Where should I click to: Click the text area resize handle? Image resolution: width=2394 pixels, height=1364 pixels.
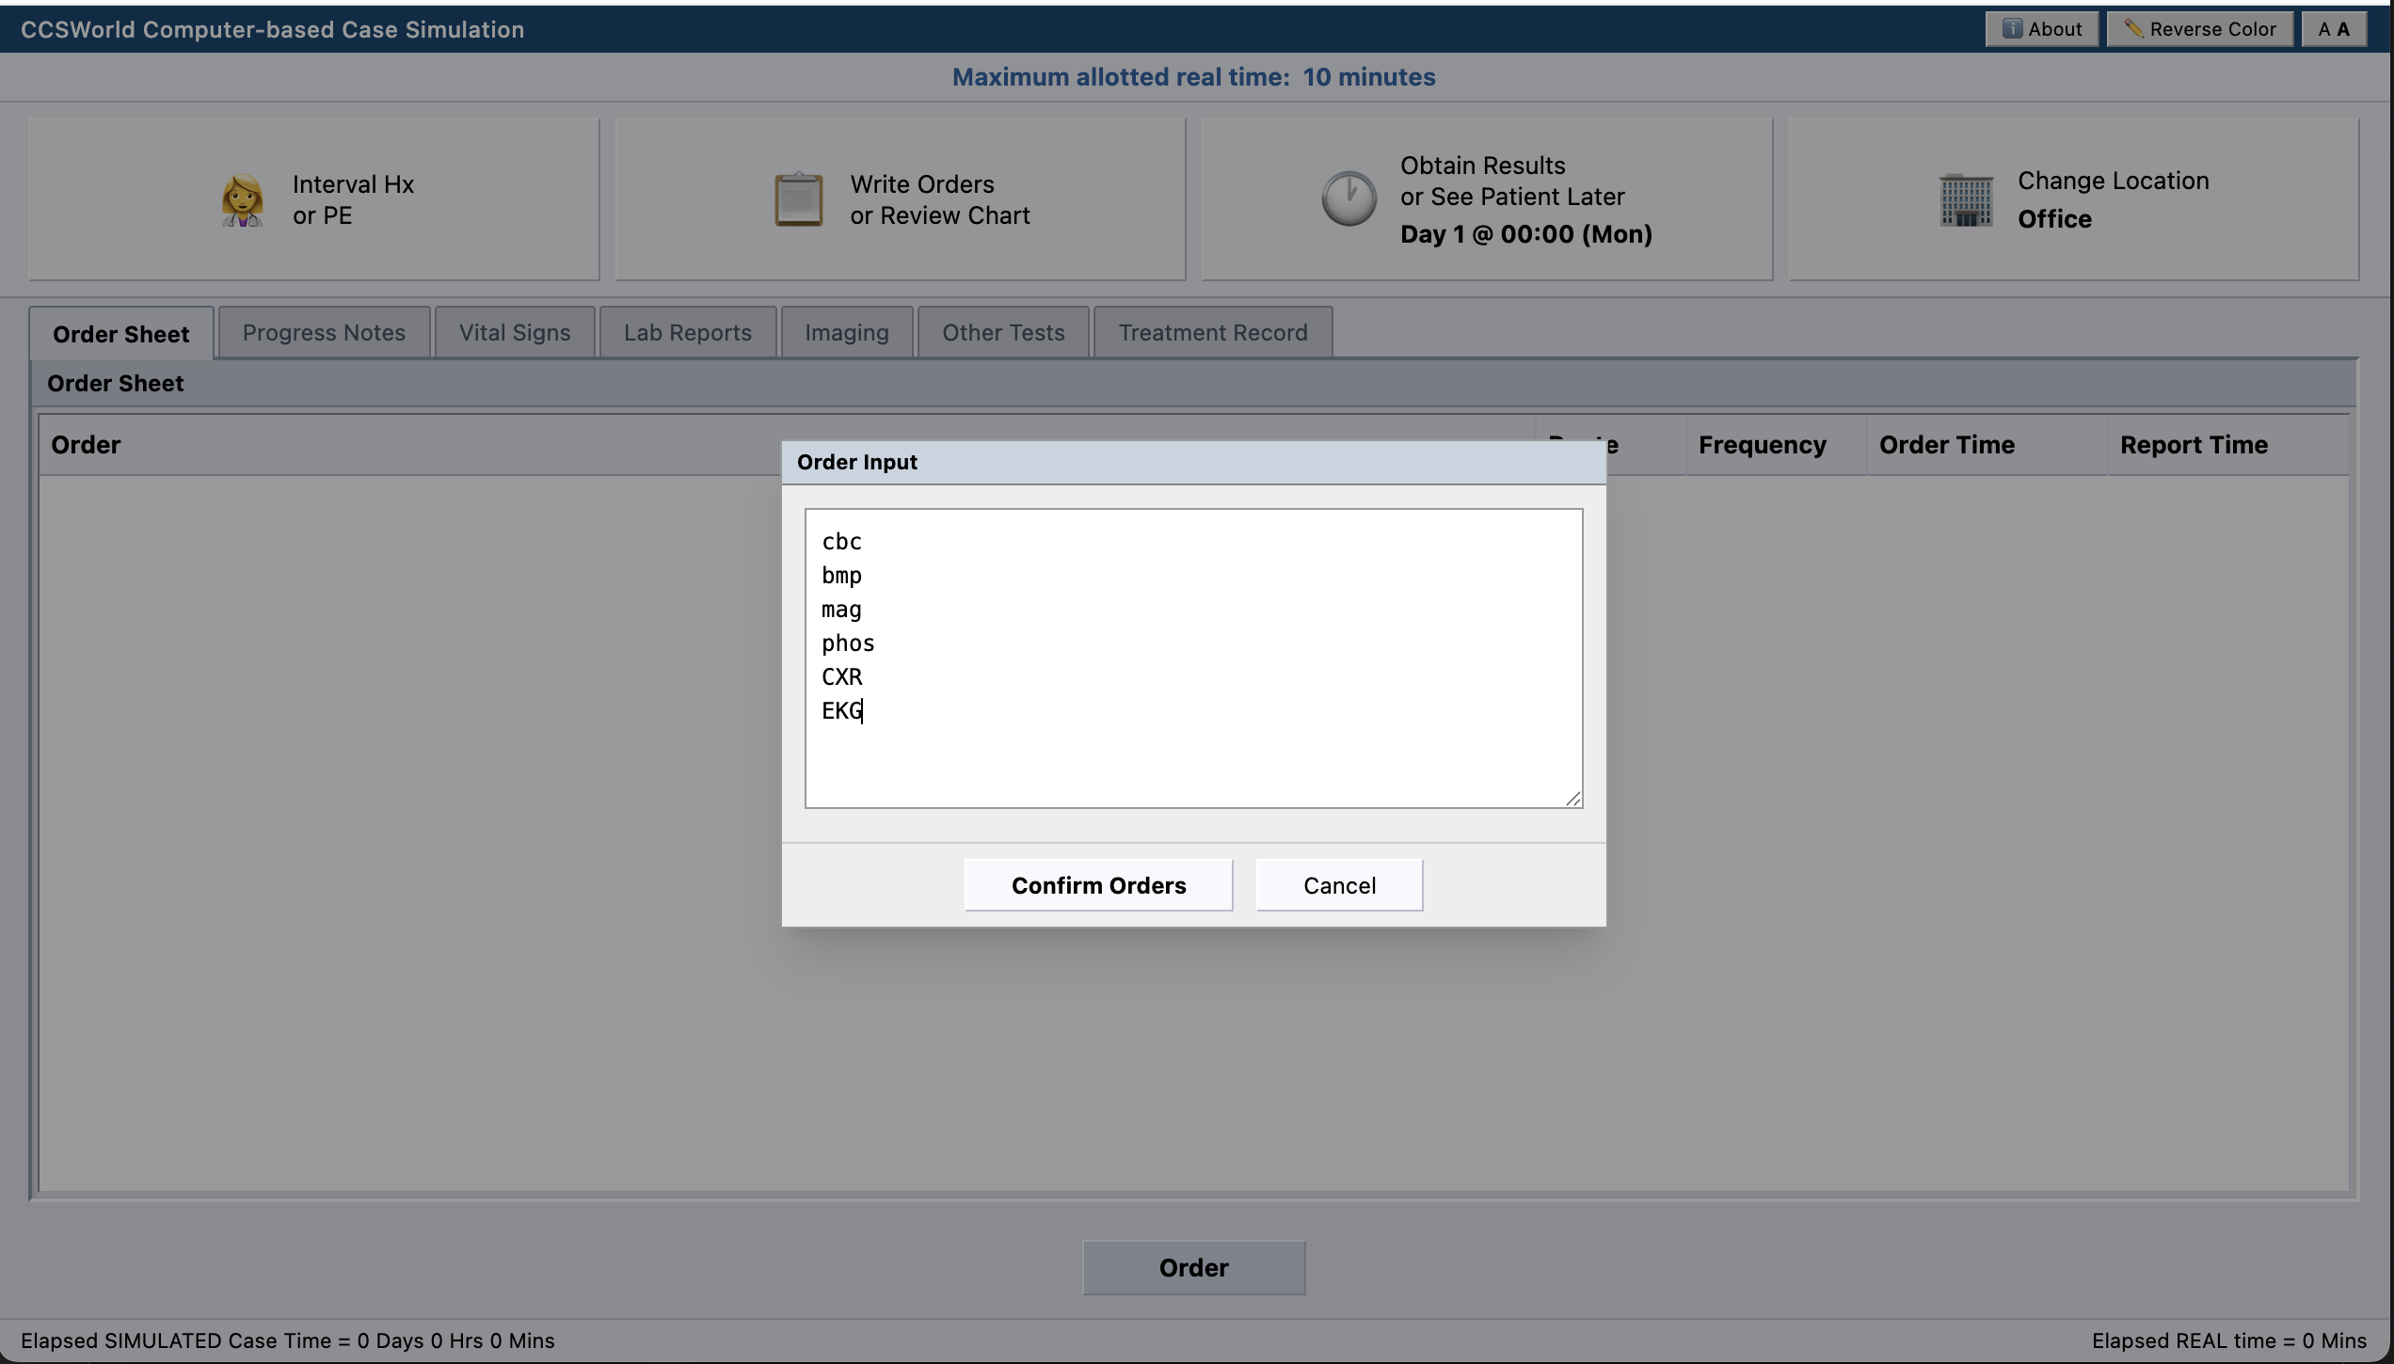[1572, 798]
